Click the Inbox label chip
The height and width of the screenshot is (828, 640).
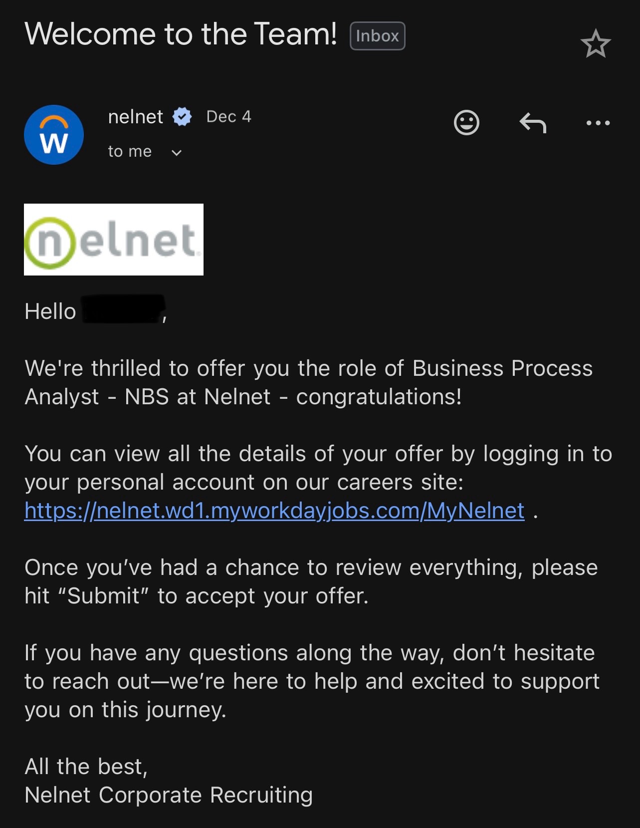click(377, 36)
